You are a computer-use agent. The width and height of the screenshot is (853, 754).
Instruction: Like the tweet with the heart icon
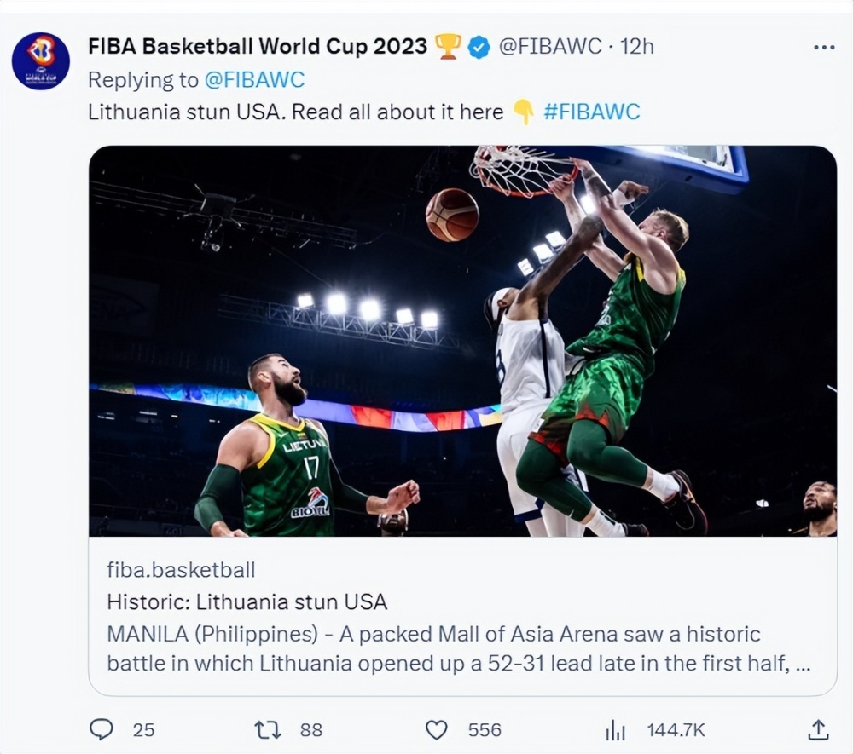point(437,730)
